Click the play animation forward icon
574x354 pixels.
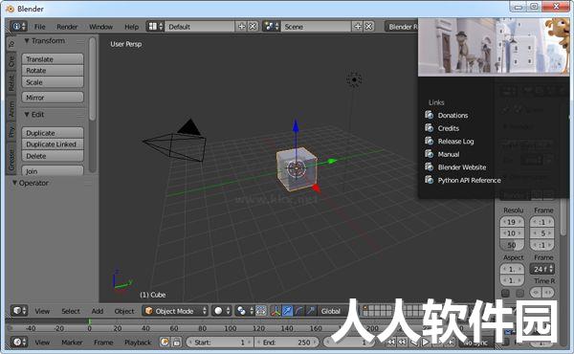(425, 343)
